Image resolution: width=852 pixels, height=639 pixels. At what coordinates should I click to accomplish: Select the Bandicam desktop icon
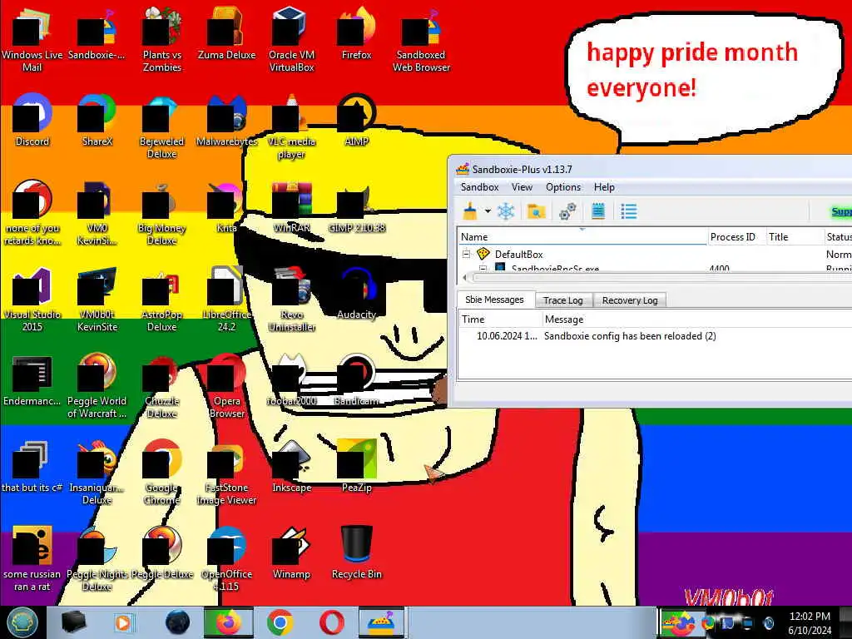pos(356,380)
